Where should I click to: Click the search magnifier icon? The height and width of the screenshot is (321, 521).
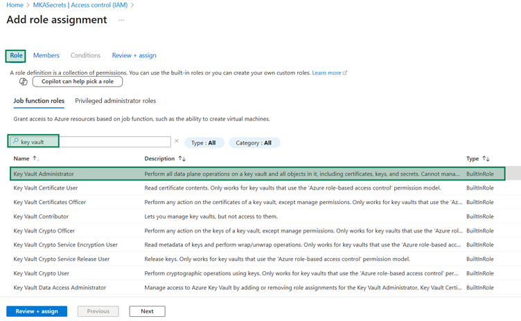(16, 142)
